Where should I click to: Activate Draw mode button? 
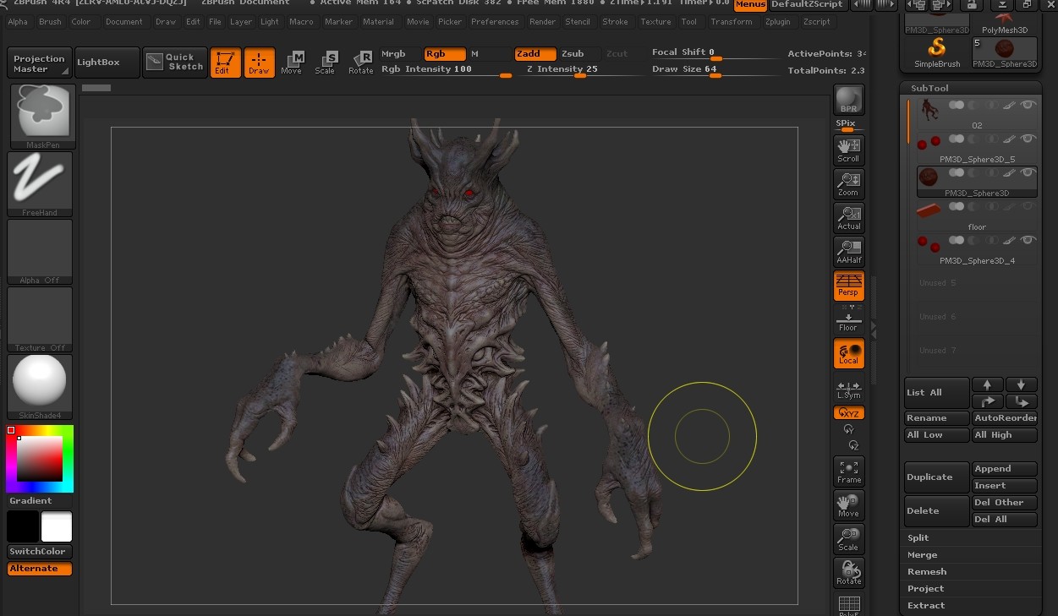click(x=259, y=63)
